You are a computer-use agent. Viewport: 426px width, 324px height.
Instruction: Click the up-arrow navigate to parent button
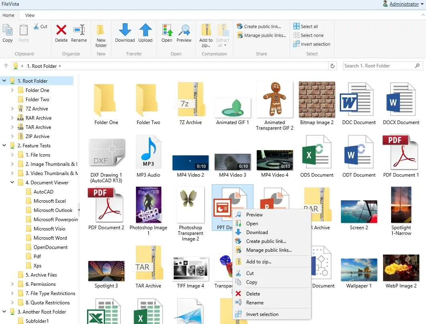click(x=6, y=66)
